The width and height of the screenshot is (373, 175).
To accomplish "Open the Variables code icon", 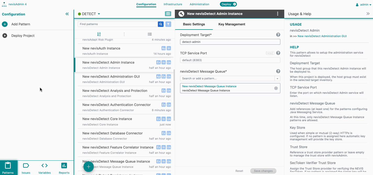I will (44, 166).
